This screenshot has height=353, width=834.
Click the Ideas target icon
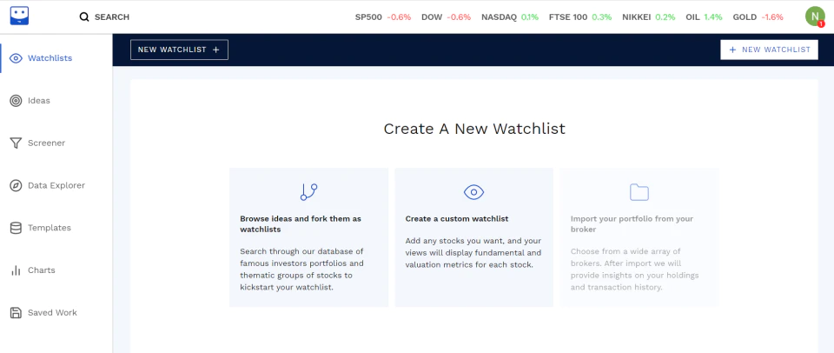16,101
